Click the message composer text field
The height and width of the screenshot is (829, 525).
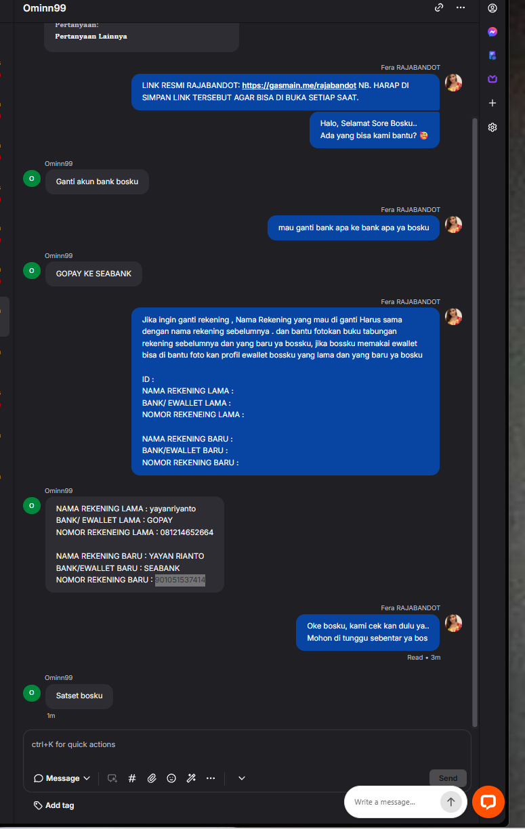coord(247,745)
